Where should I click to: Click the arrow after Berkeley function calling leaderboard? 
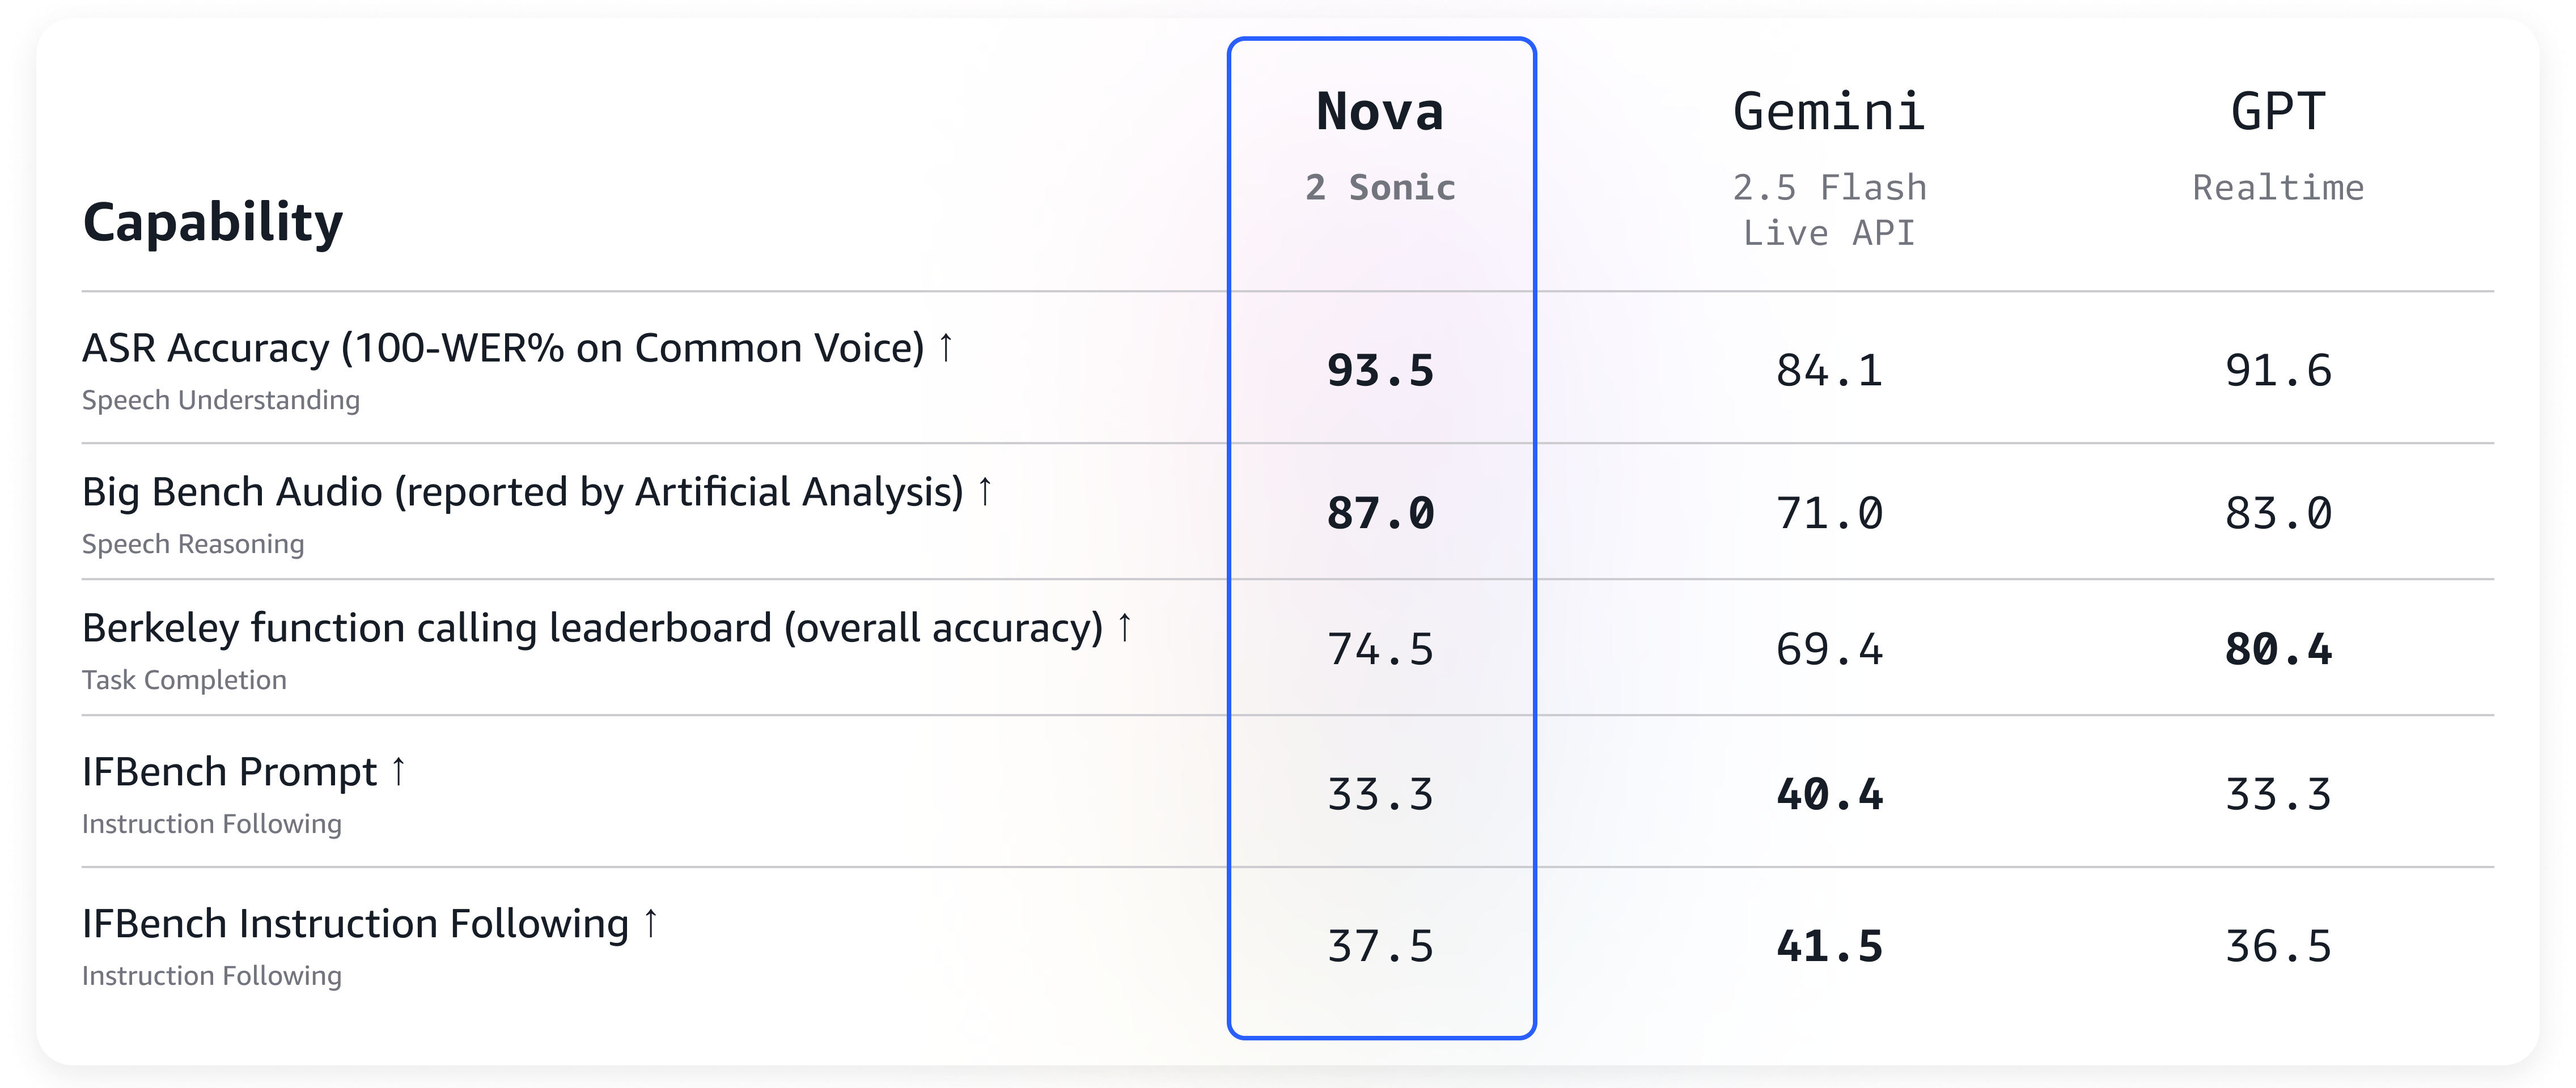pyautogui.click(x=1125, y=627)
